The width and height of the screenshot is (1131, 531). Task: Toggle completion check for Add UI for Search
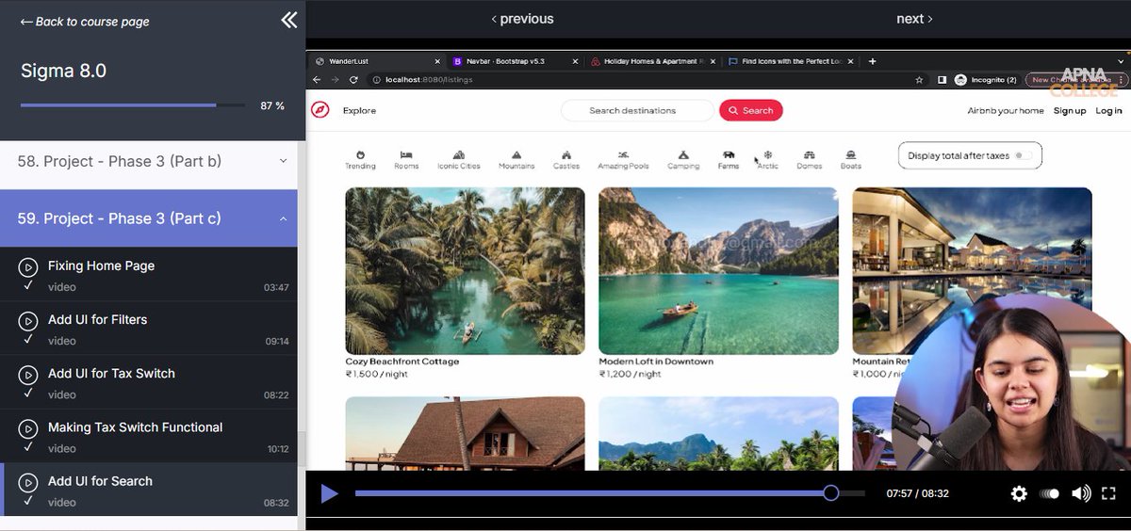28,499
